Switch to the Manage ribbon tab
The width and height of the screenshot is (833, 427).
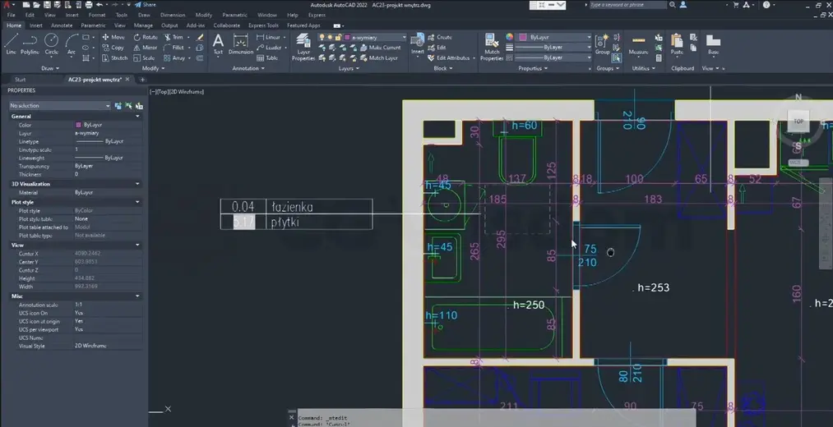click(143, 25)
